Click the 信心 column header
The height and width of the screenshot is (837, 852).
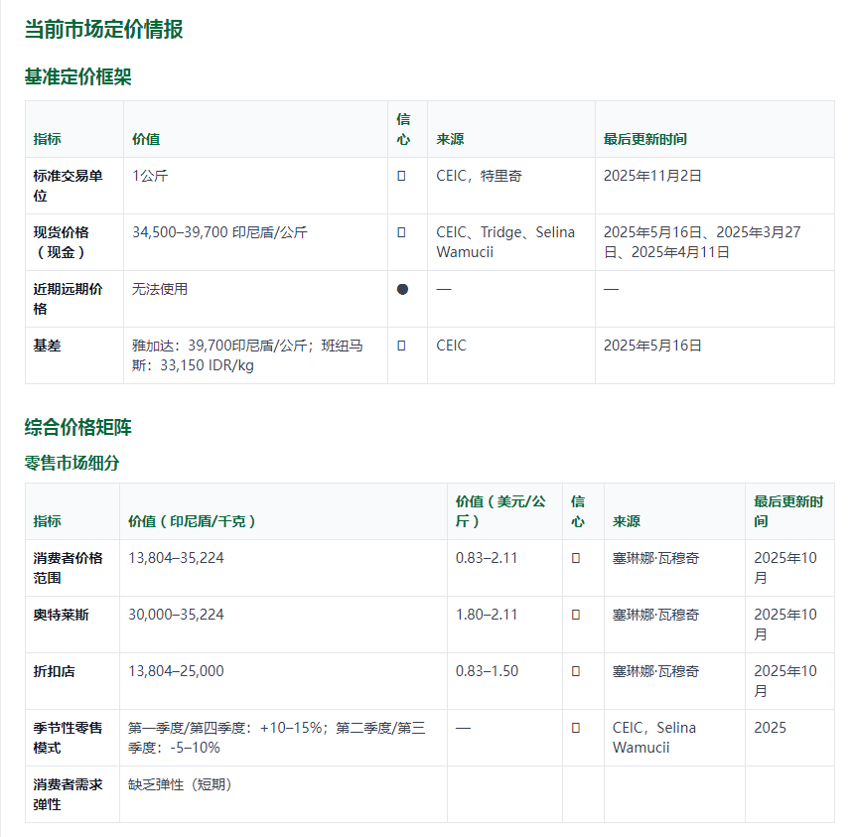pos(404,128)
